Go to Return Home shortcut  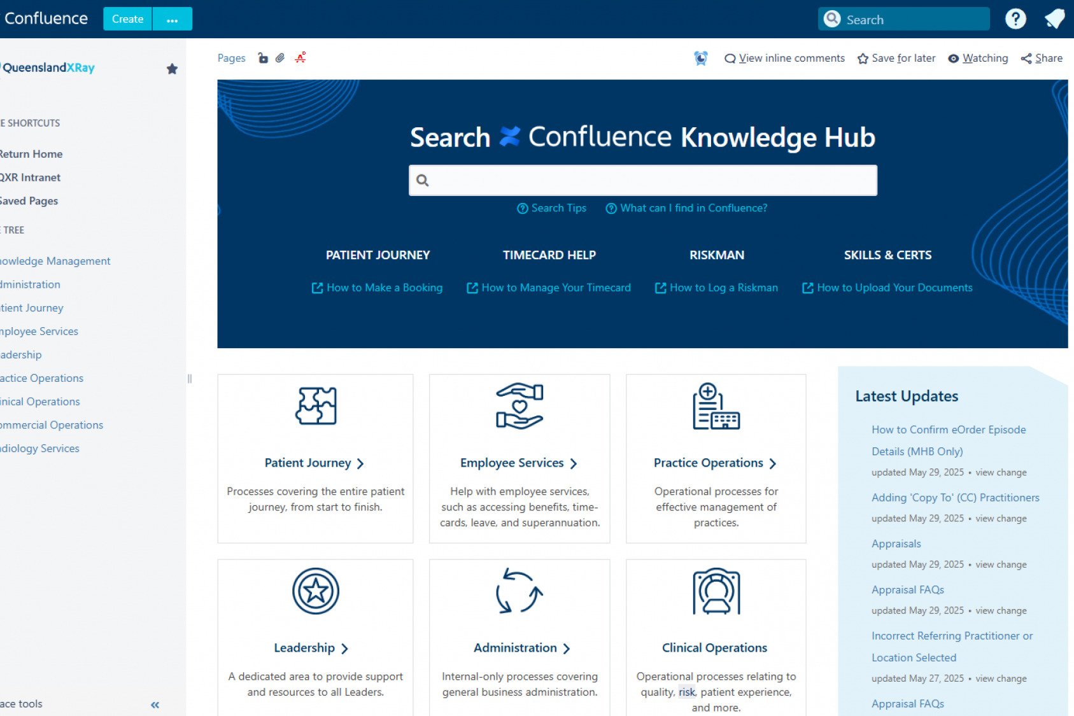point(31,154)
